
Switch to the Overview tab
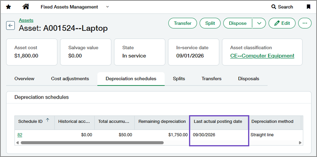(x=24, y=78)
